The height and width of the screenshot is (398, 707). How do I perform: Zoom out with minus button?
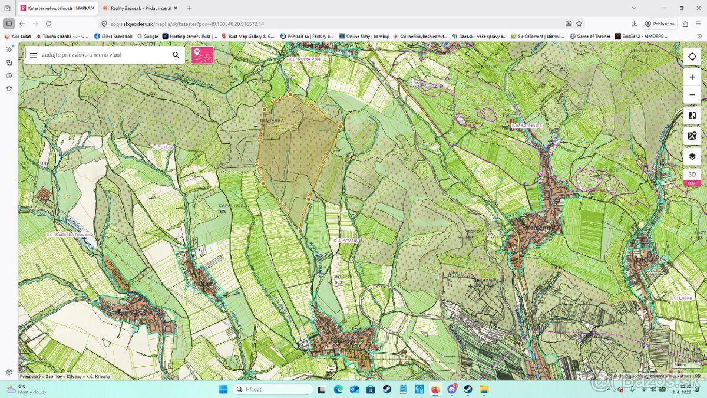coord(692,95)
